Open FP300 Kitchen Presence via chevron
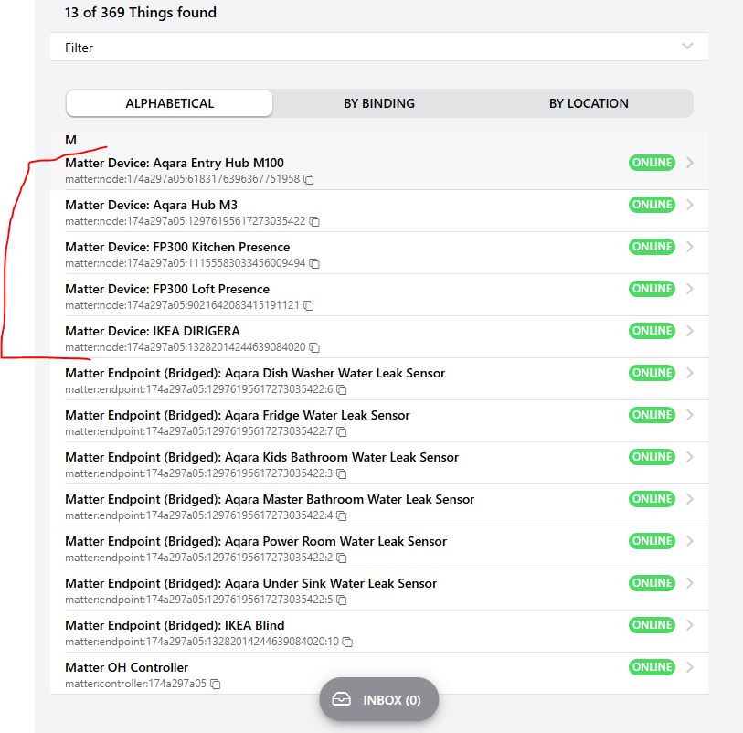This screenshot has height=733, width=743. [x=690, y=247]
